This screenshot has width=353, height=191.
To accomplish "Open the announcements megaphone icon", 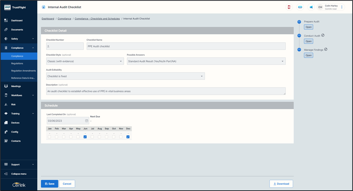I will point(311,7).
